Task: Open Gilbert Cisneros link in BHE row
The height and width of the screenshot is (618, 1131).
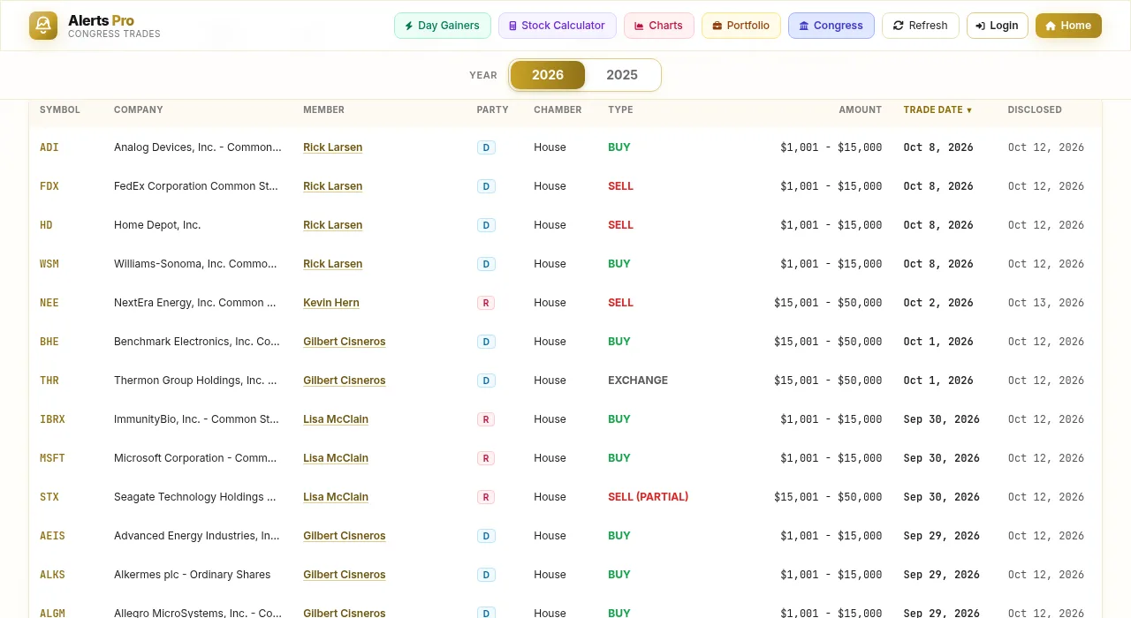Action: [345, 342]
